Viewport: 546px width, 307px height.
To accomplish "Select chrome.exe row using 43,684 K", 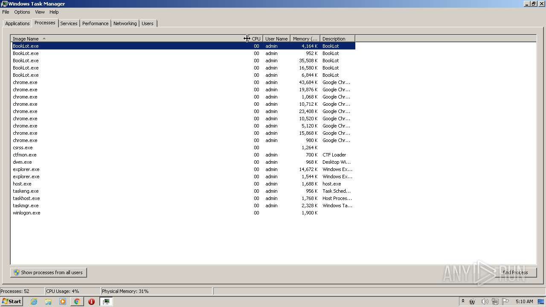I will [x=183, y=82].
